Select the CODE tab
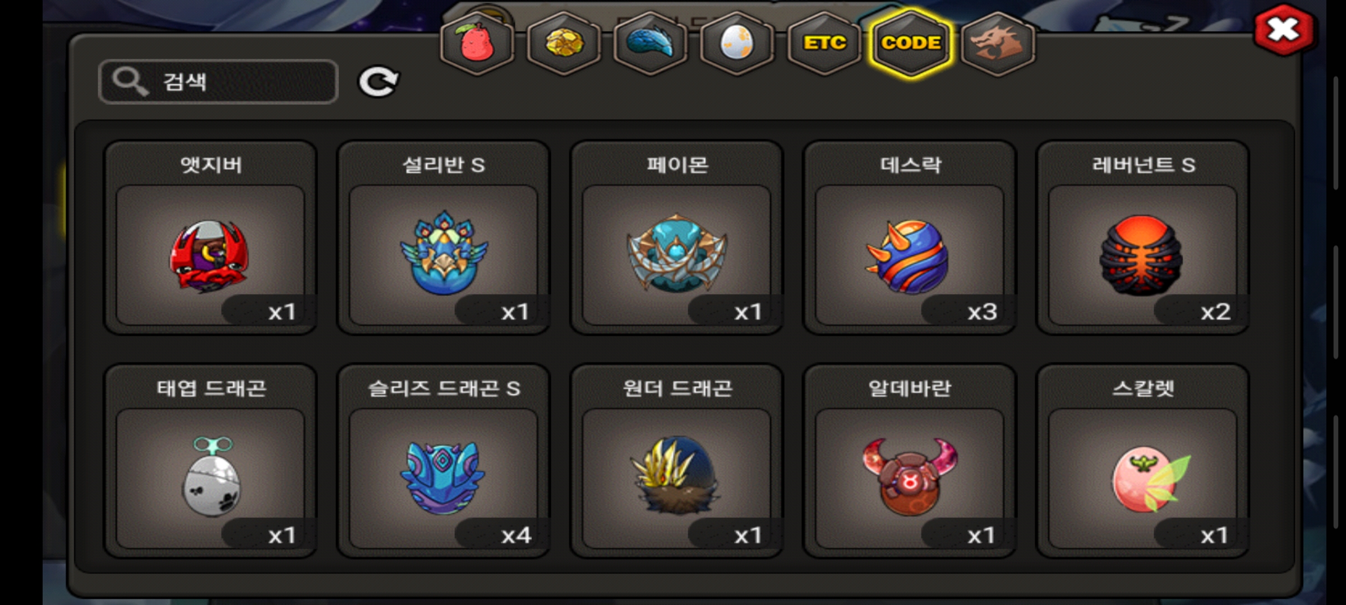The image size is (1346, 605). pyautogui.click(x=911, y=43)
